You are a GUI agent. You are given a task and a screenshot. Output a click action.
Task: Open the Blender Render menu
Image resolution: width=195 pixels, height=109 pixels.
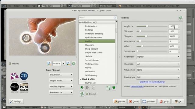click(17, 6)
